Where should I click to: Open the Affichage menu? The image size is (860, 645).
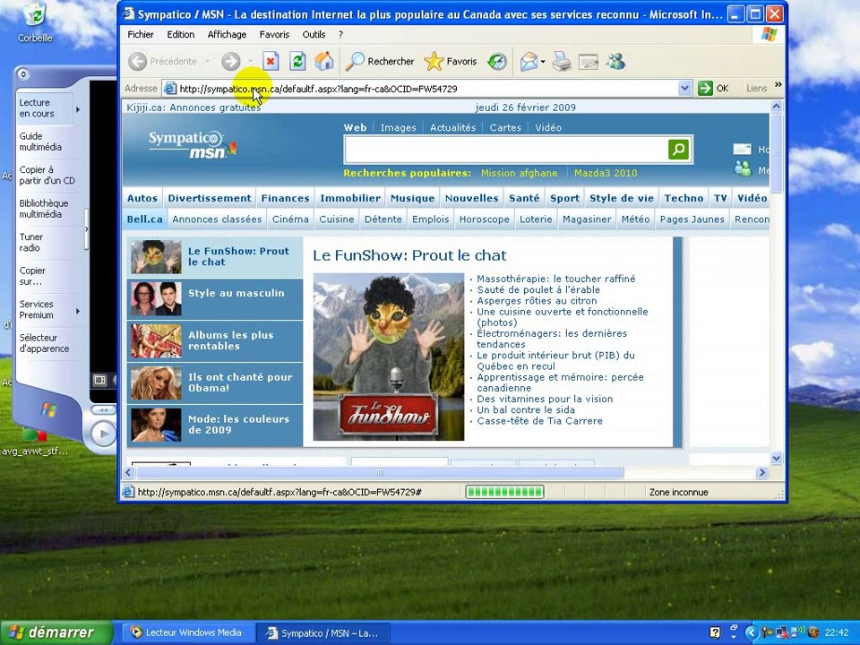coord(227,35)
